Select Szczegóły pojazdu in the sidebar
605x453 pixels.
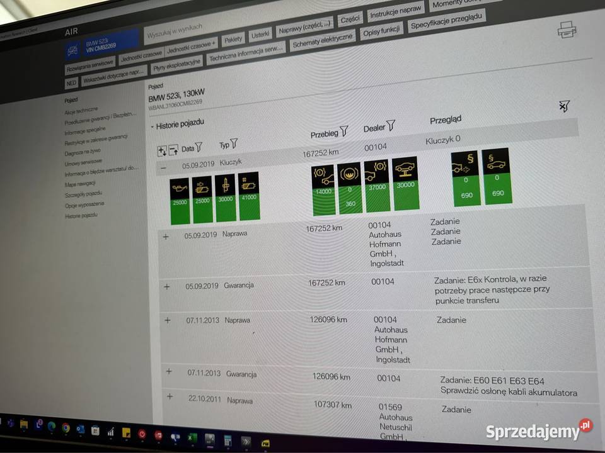(x=84, y=194)
